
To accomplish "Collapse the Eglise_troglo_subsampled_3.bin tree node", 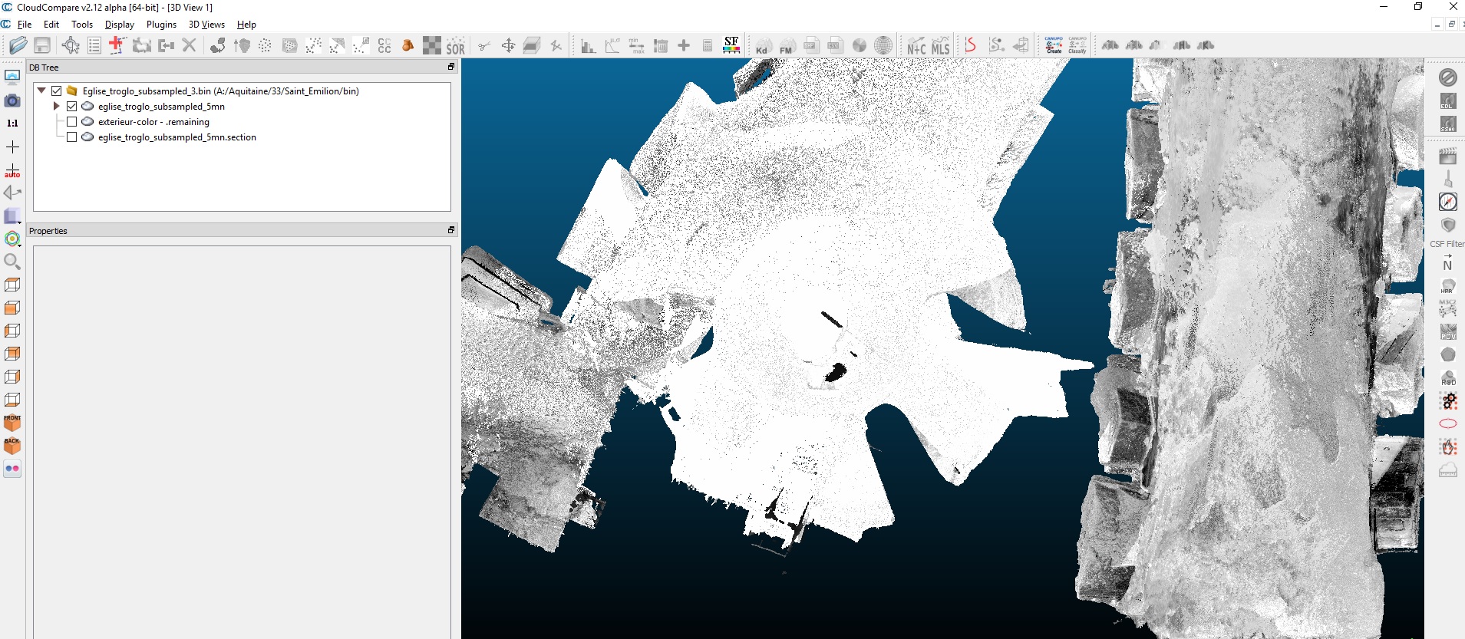I will coord(41,91).
